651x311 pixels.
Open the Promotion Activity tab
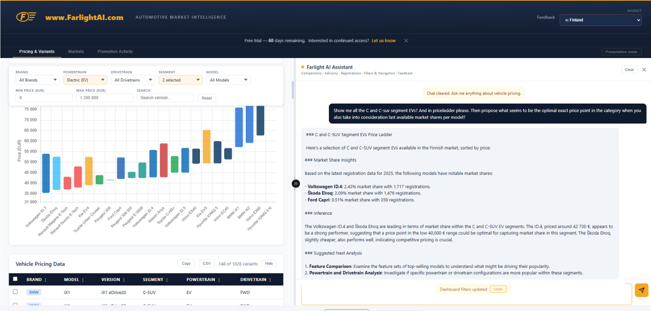point(115,51)
